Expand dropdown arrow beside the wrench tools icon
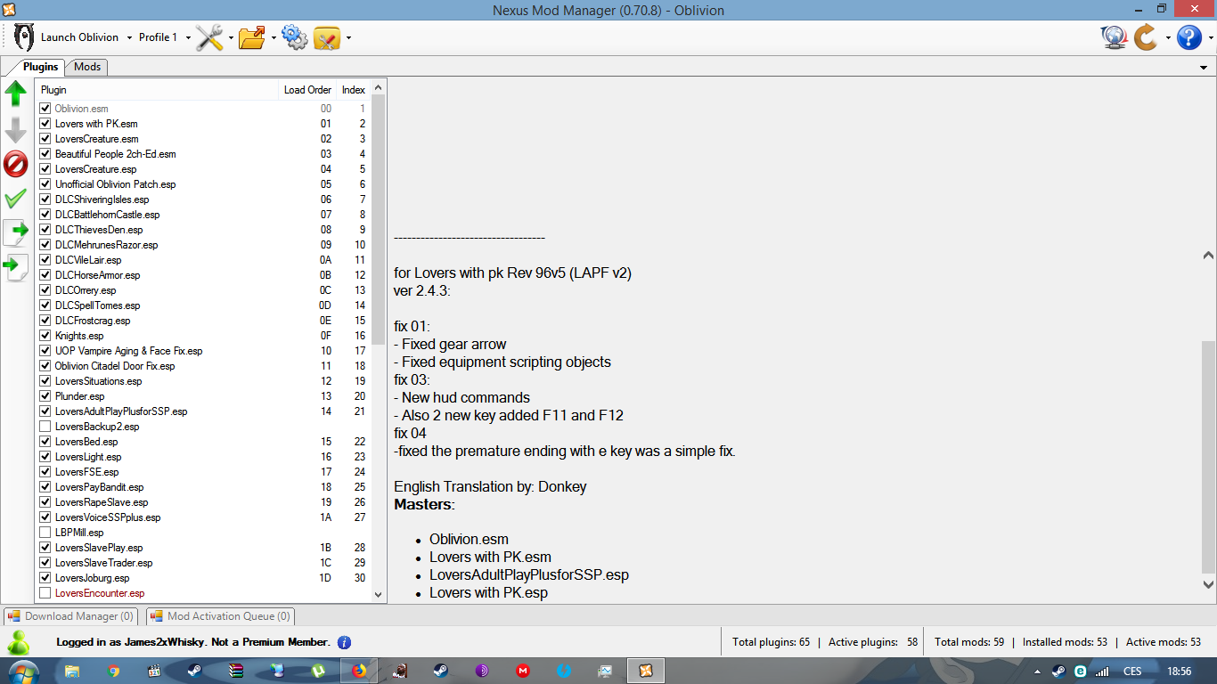 [x=231, y=38]
